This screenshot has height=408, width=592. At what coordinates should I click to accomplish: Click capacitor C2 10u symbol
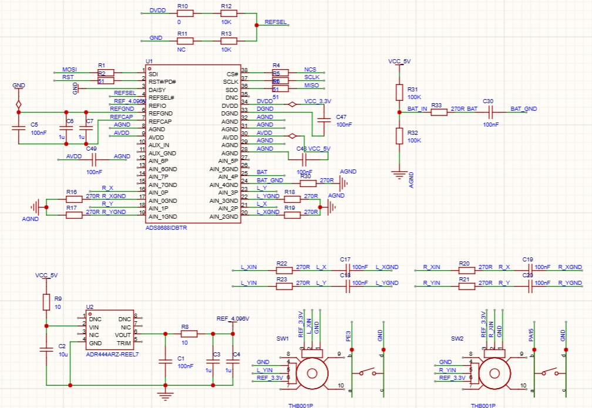click(46, 349)
